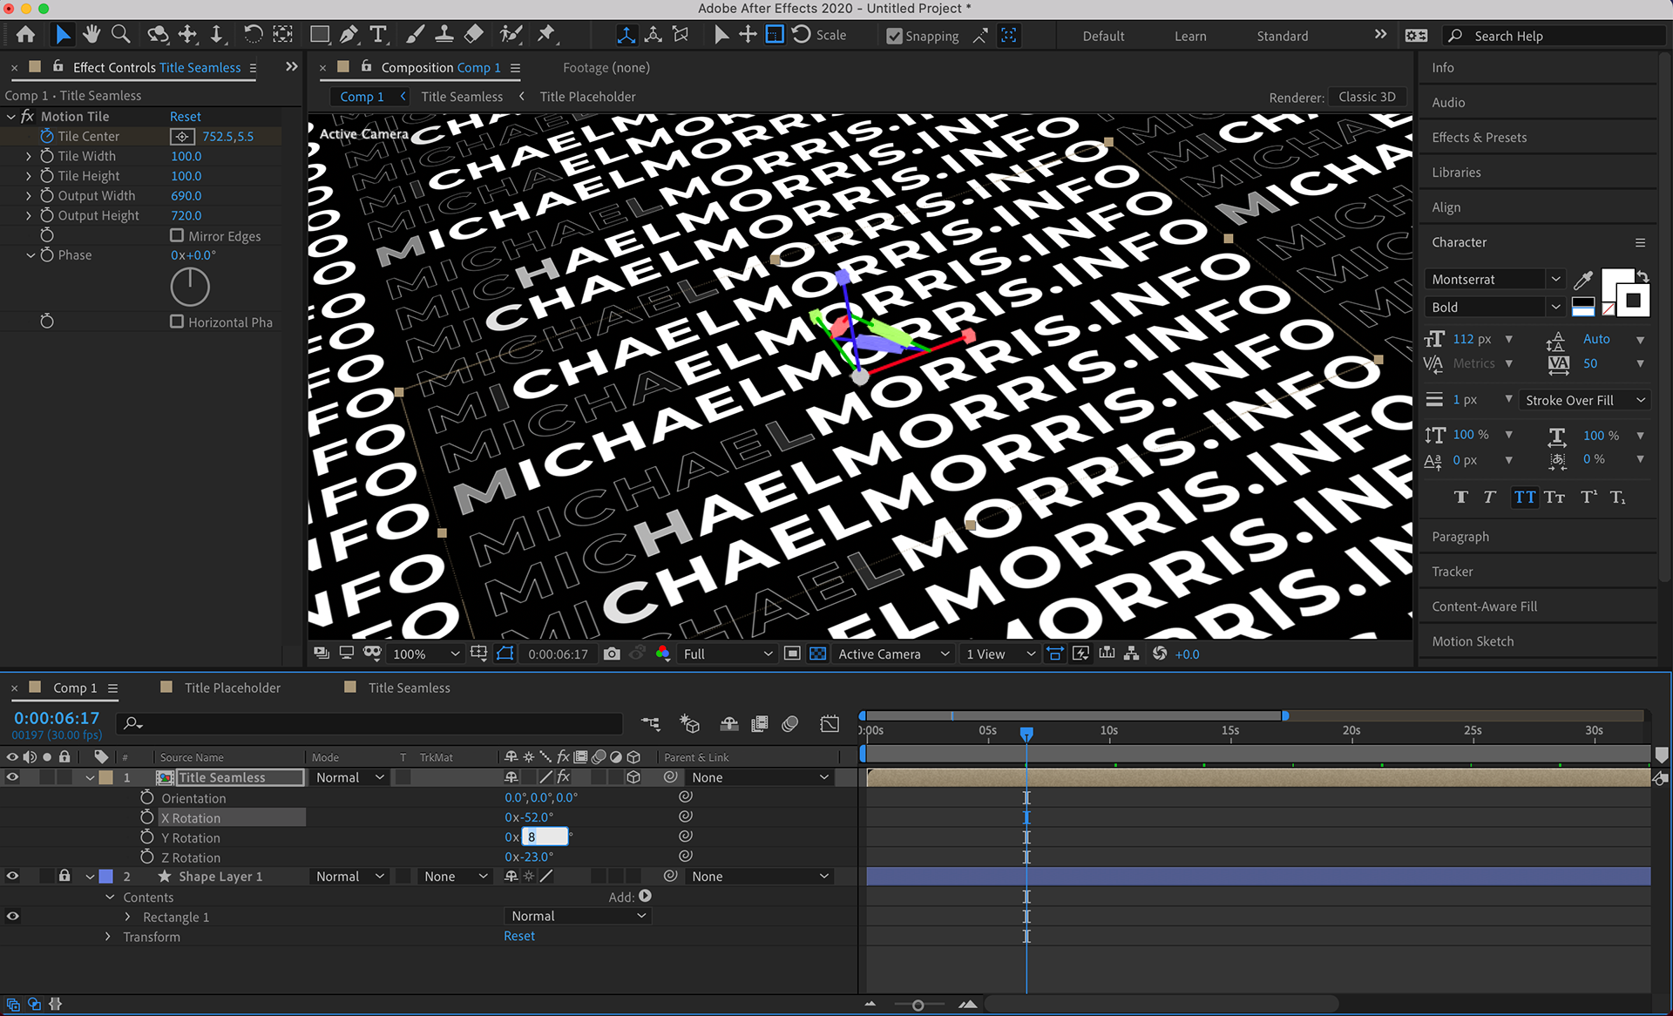Click the Region of Interest icon

(x=792, y=654)
